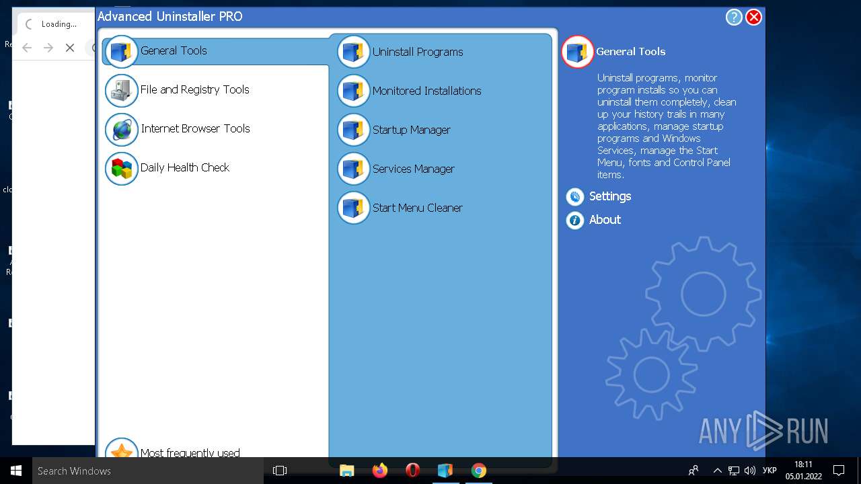Switch to Advanced Uninstaller taskbar icon
The height and width of the screenshot is (484, 861).
click(445, 471)
